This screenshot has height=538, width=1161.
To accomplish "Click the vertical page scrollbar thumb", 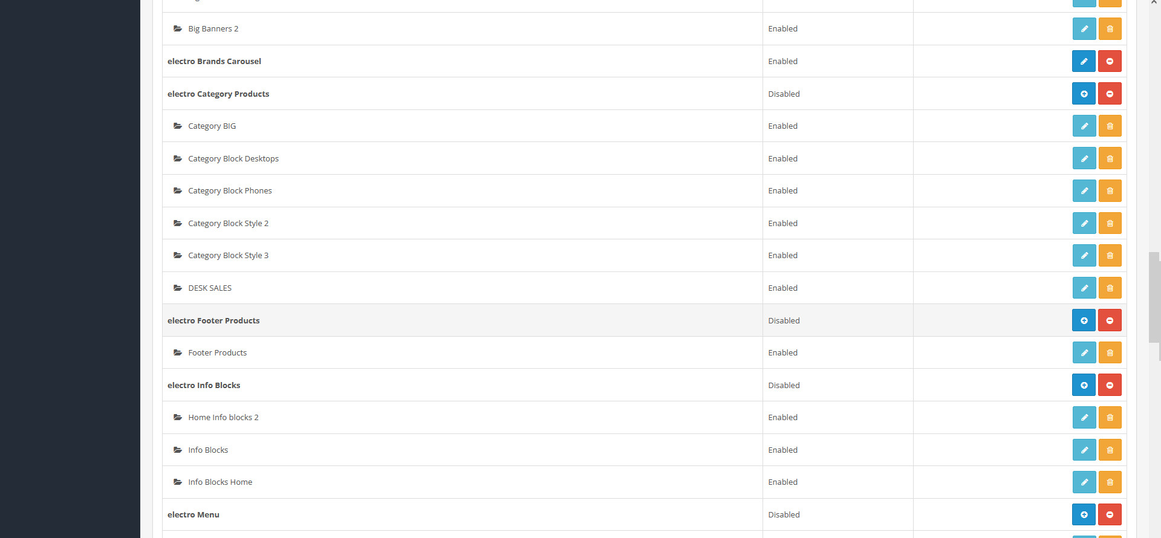I will click(x=1154, y=297).
